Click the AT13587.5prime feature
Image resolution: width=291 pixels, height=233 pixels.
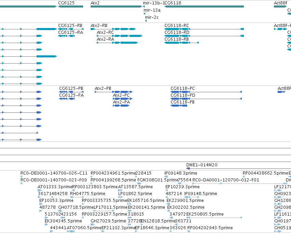point(120,190)
